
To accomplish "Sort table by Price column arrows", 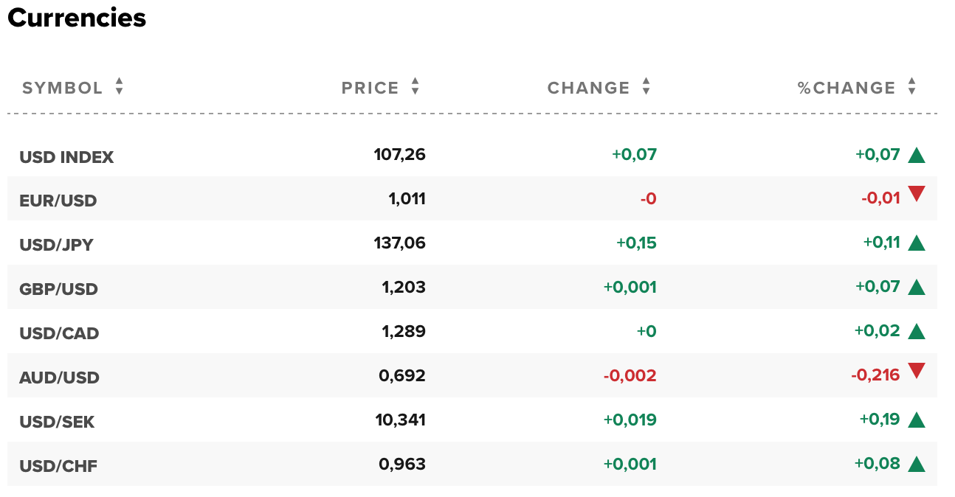I will tap(415, 87).
